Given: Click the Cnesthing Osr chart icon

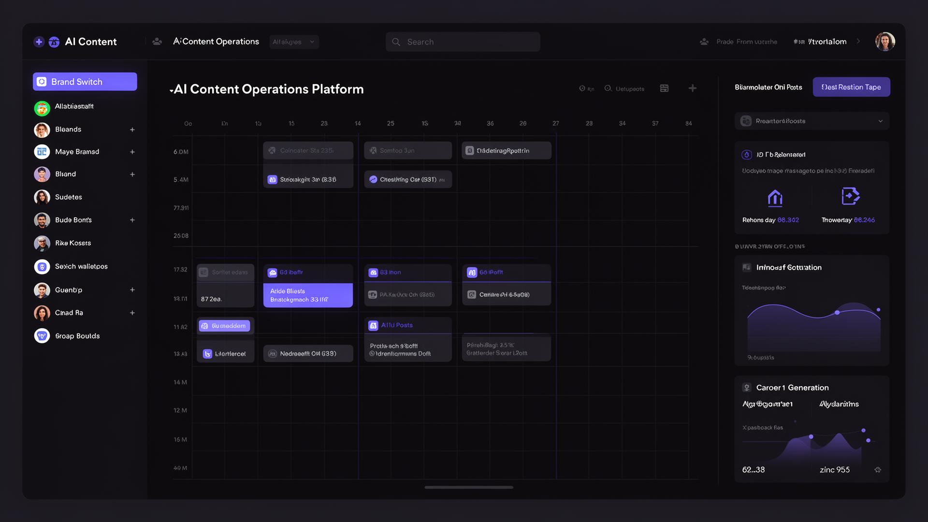Looking at the screenshot, I should point(373,179).
